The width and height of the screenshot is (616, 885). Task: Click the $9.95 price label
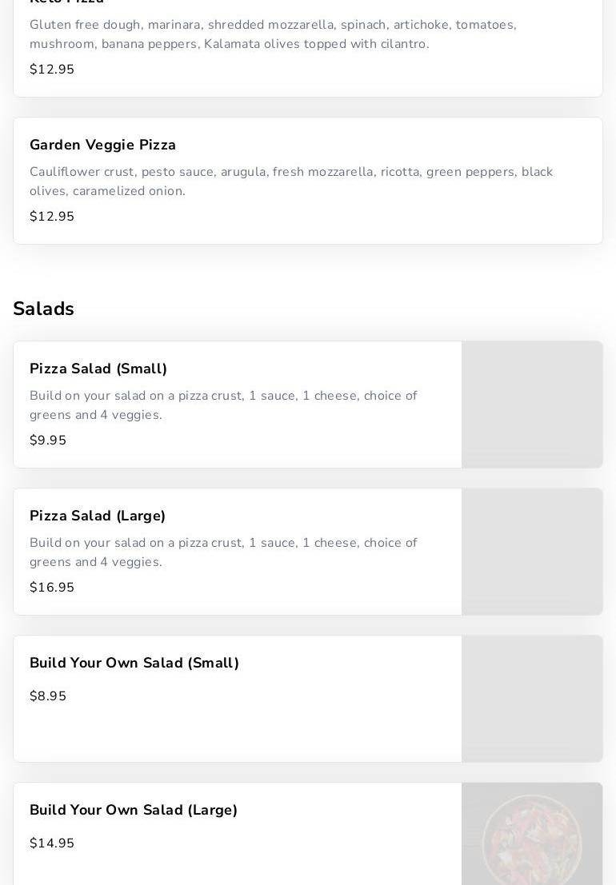pyautogui.click(x=48, y=441)
